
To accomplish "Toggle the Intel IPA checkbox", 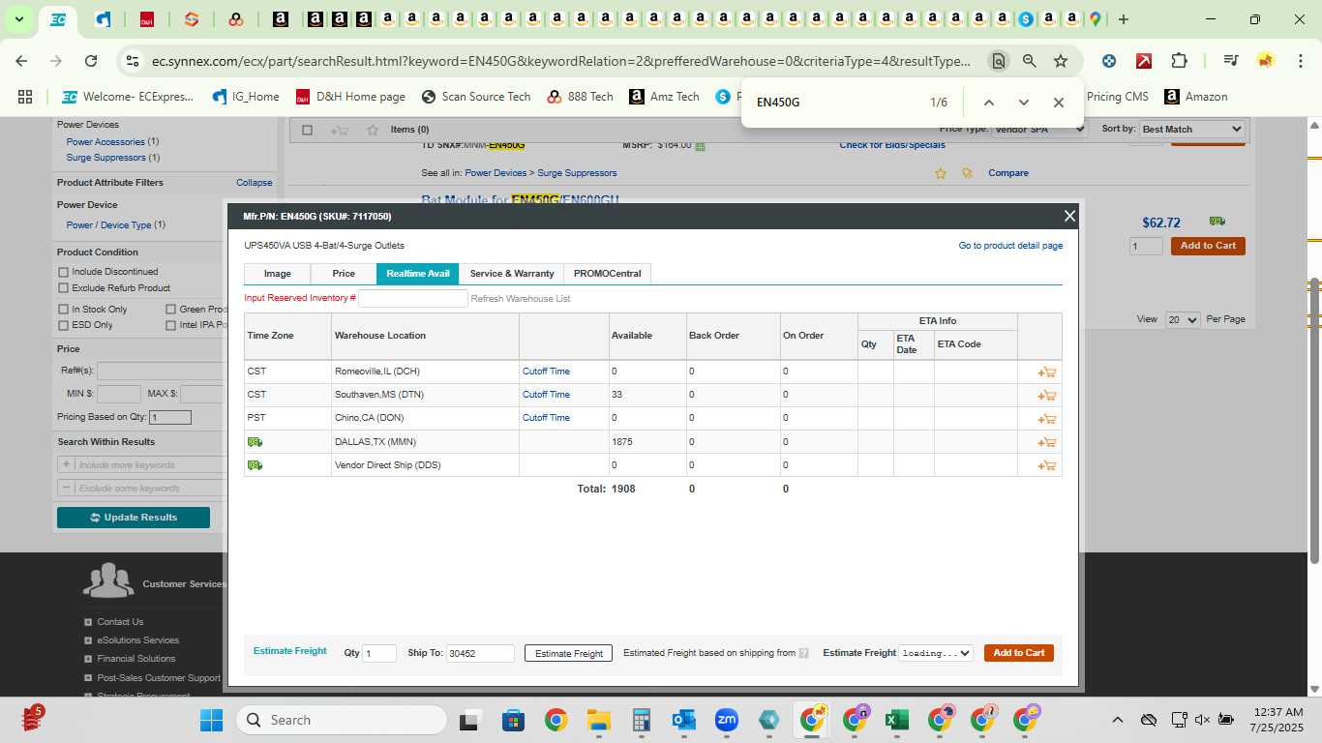I will coord(171,325).
